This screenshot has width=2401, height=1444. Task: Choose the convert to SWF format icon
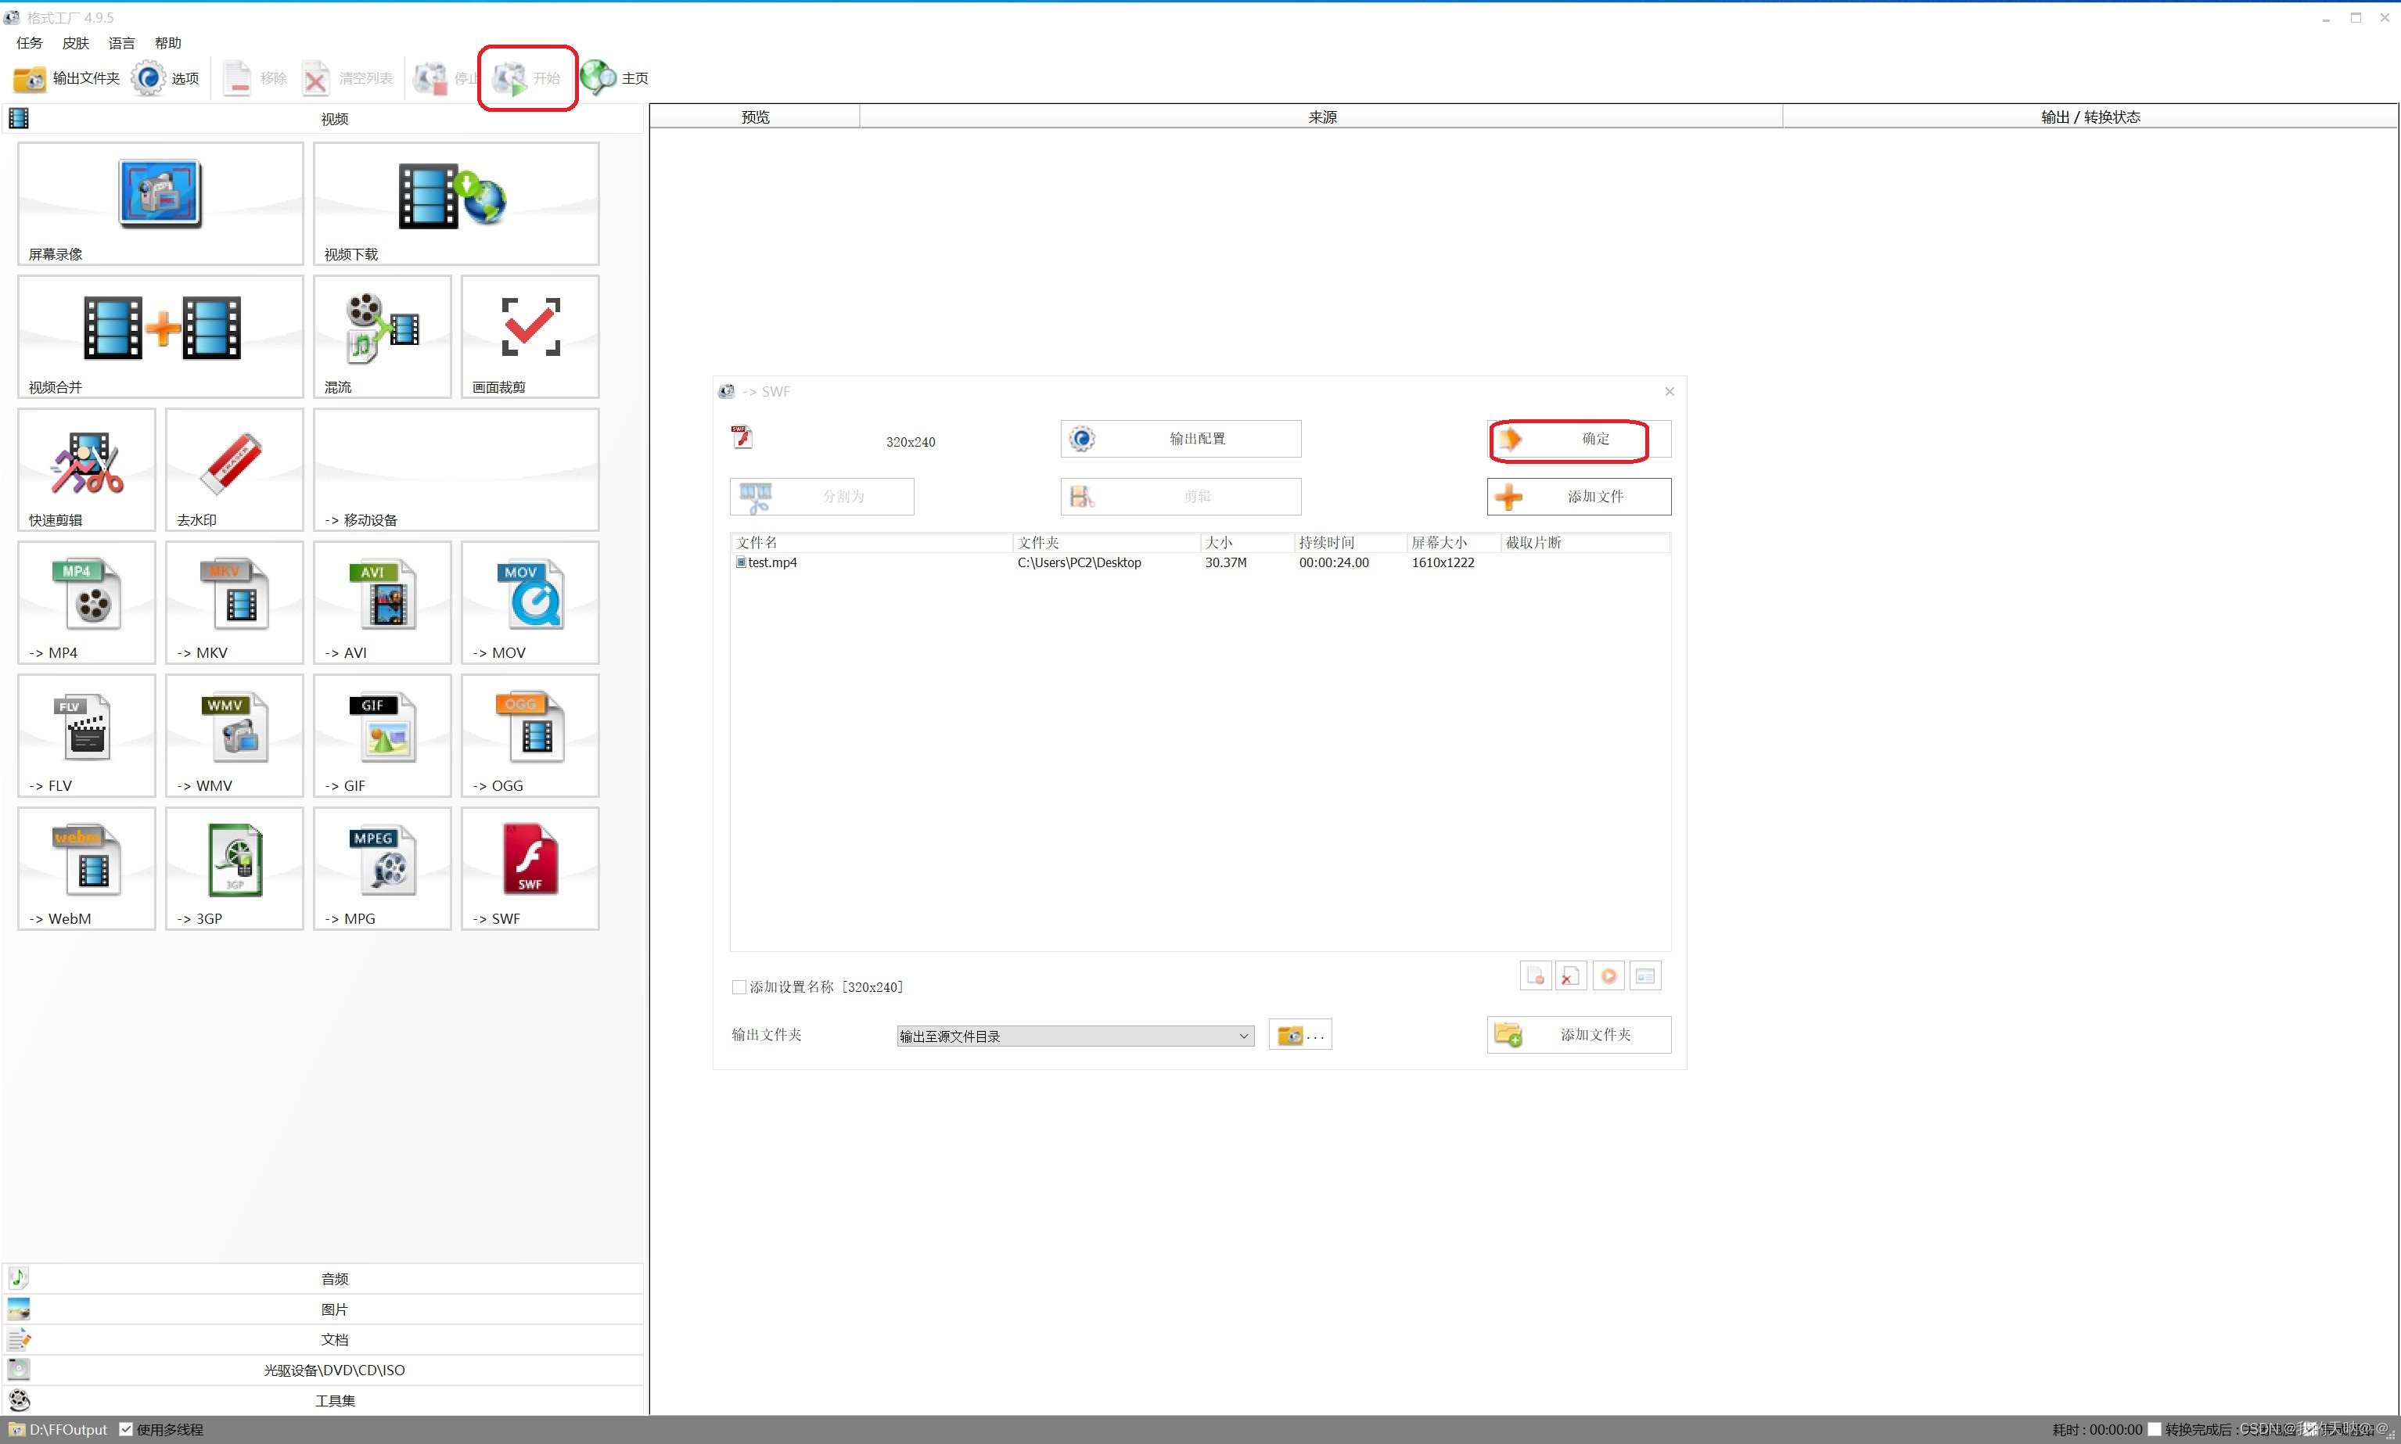[x=530, y=860]
